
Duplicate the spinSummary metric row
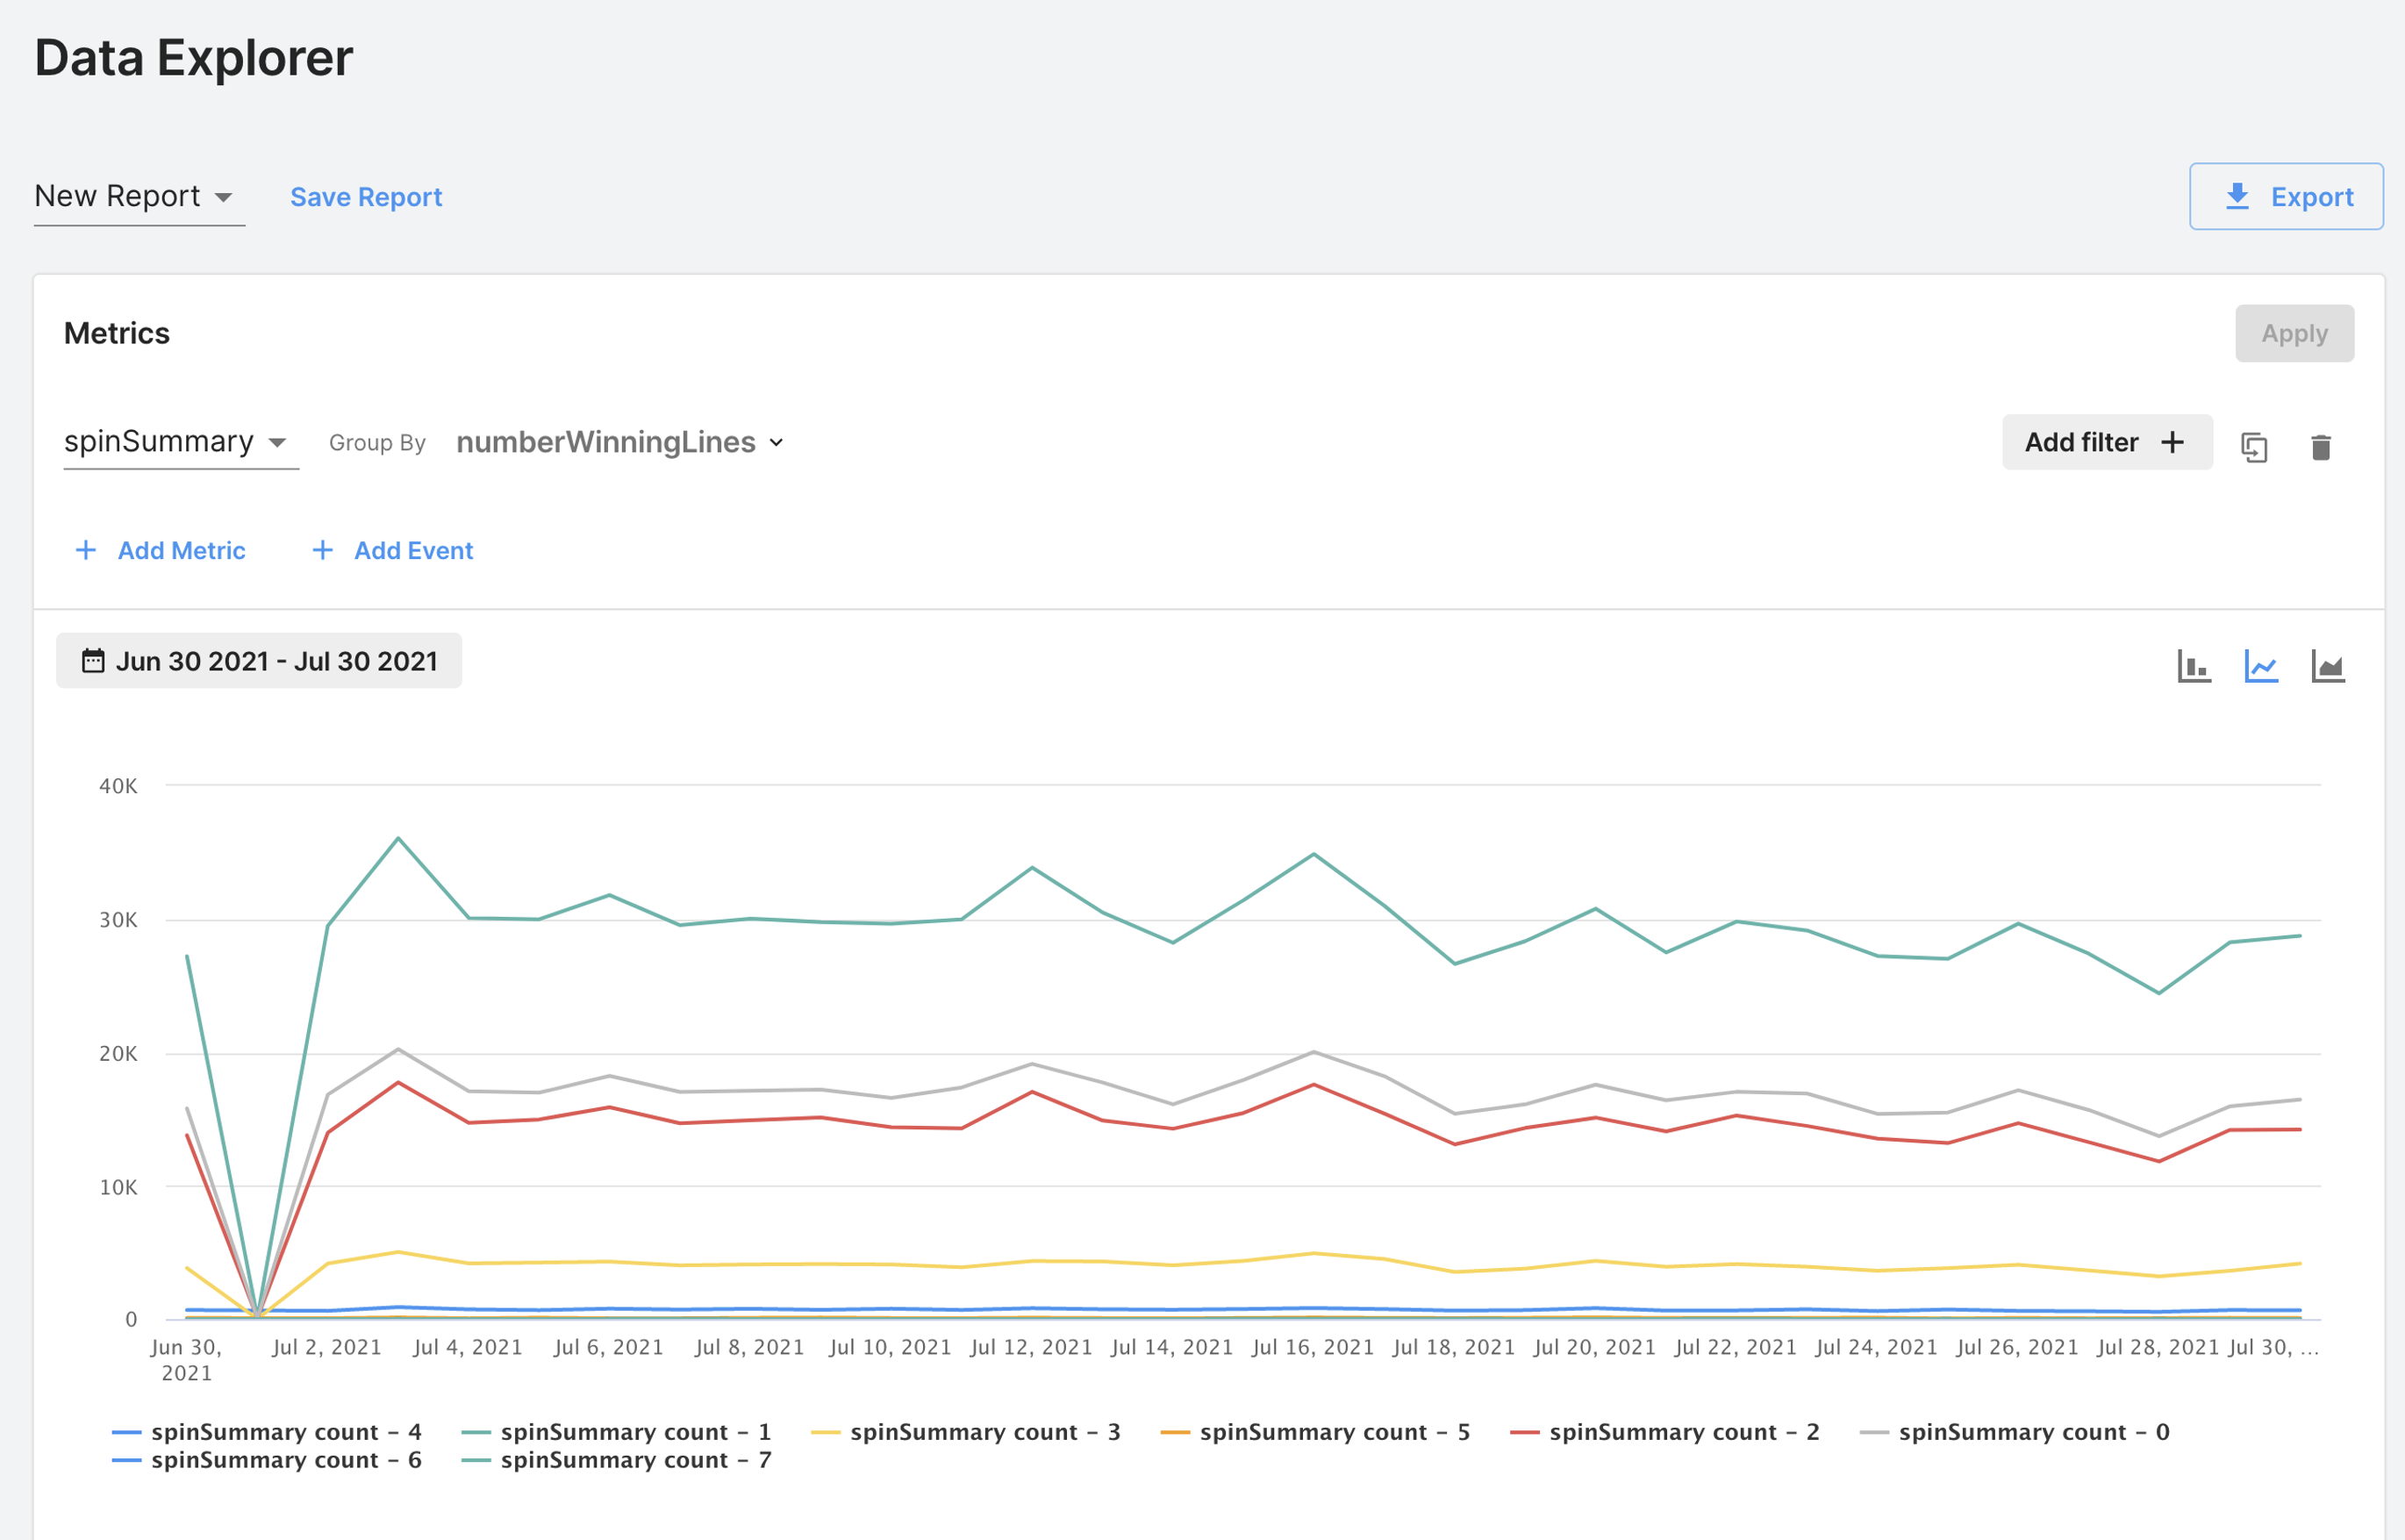(x=2253, y=447)
